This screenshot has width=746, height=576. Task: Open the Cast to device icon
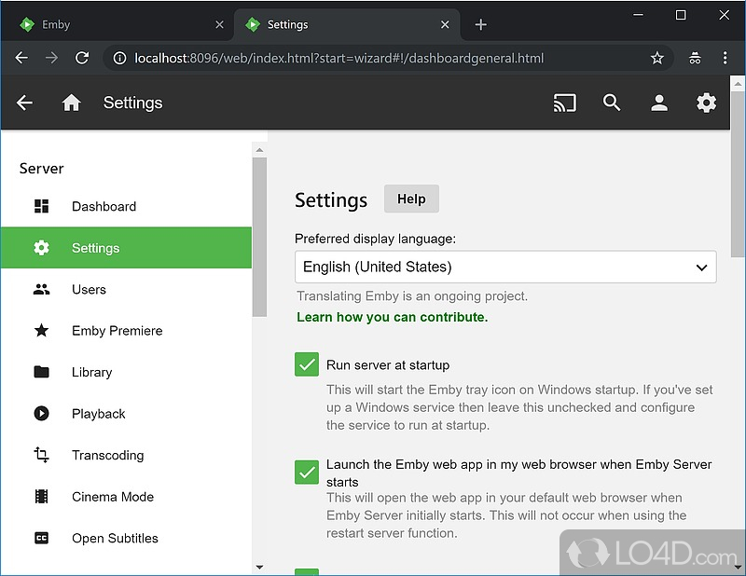pyautogui.click(x=565, y=103)
